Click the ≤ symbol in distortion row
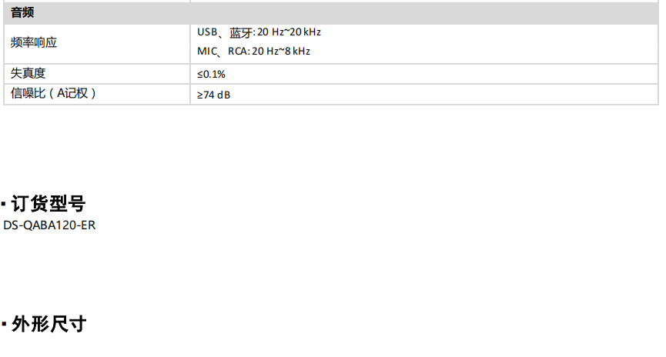The height and width of the screenshot is (357, 666). (200, 75)
